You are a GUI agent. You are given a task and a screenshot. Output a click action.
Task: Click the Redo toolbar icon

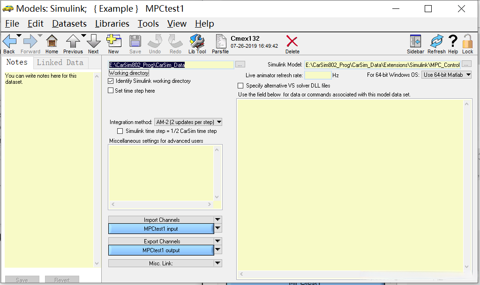click(175, 41)
